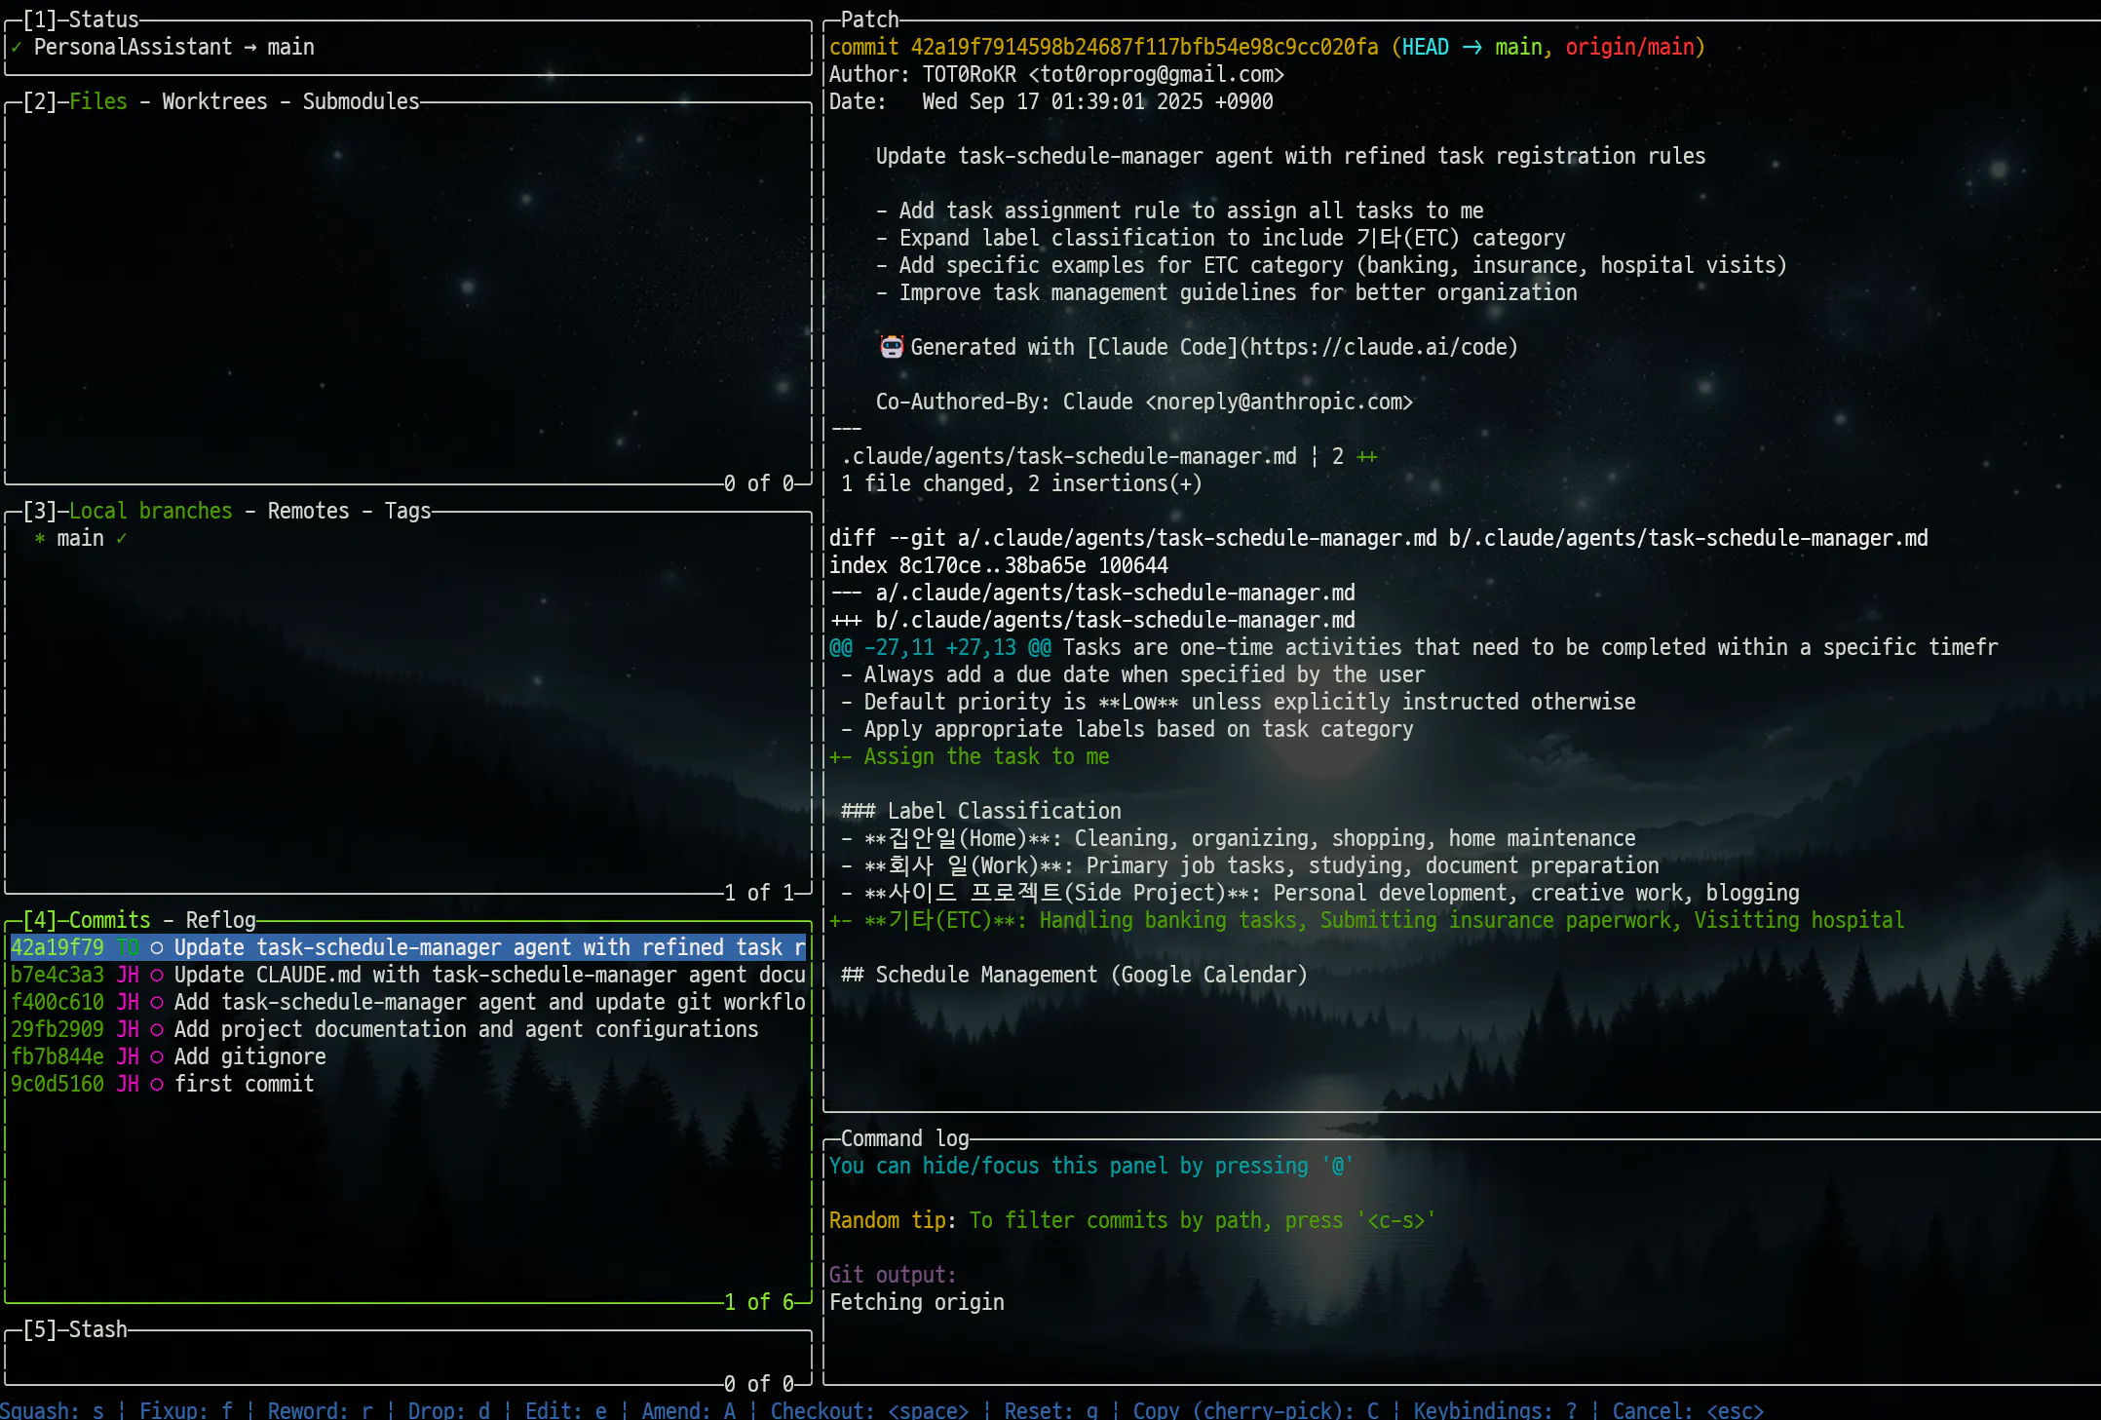The width and height of the screenshot is (2101, 1420).
Task: Click commit hash f400c610
Action: pyautogui.click(x=57, y=1002)
